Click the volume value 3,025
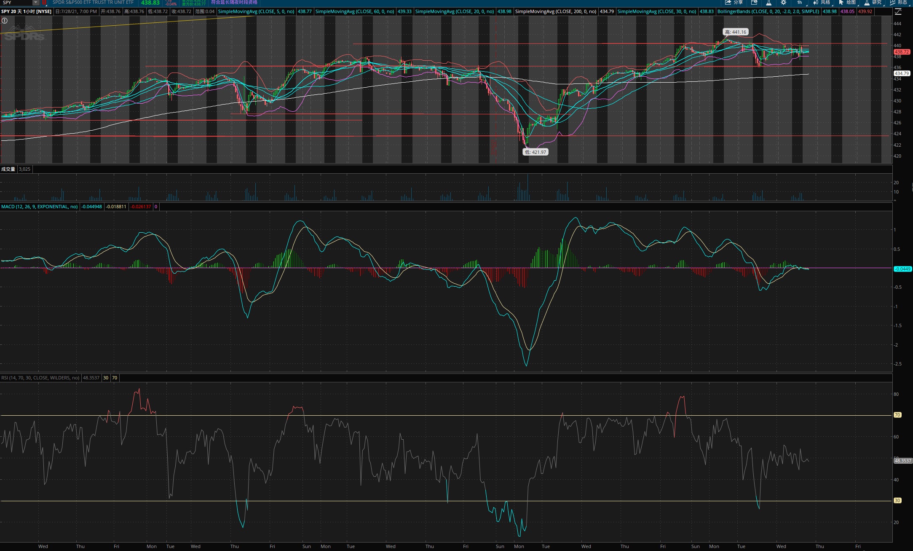Screen dimensions: 913x551 coord(25,169)
